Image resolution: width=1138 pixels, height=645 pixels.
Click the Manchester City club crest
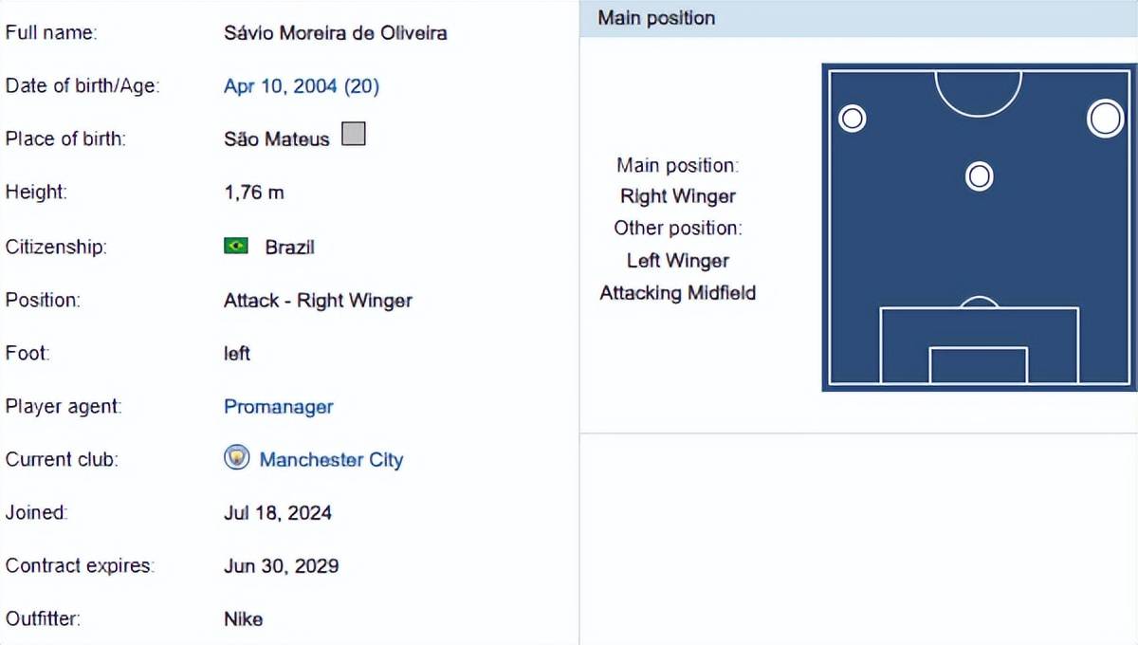click(236, 458)
